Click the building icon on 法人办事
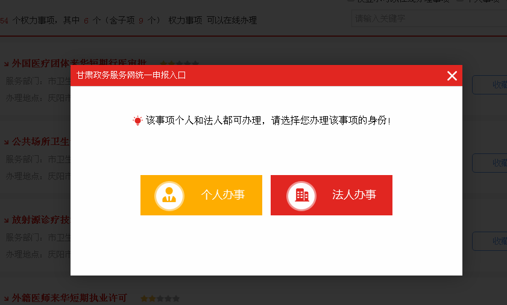507x305 pixels. pyautogui.click(x=301, y=196)
